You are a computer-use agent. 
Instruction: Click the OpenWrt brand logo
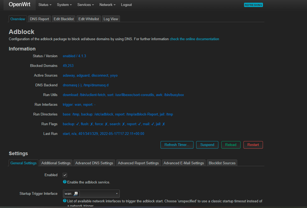[19, 5]
